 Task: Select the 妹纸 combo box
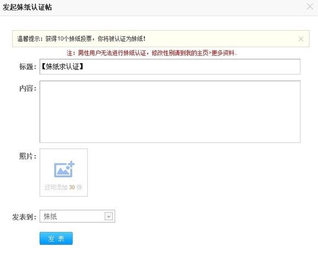pyautogui.click(x=77, y=216)
